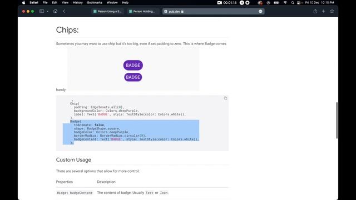
Task: Open the date and time display
Action: coord(319,3)
